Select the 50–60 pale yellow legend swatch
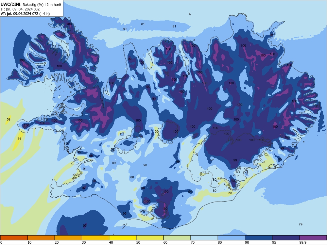 pos(150,238)
